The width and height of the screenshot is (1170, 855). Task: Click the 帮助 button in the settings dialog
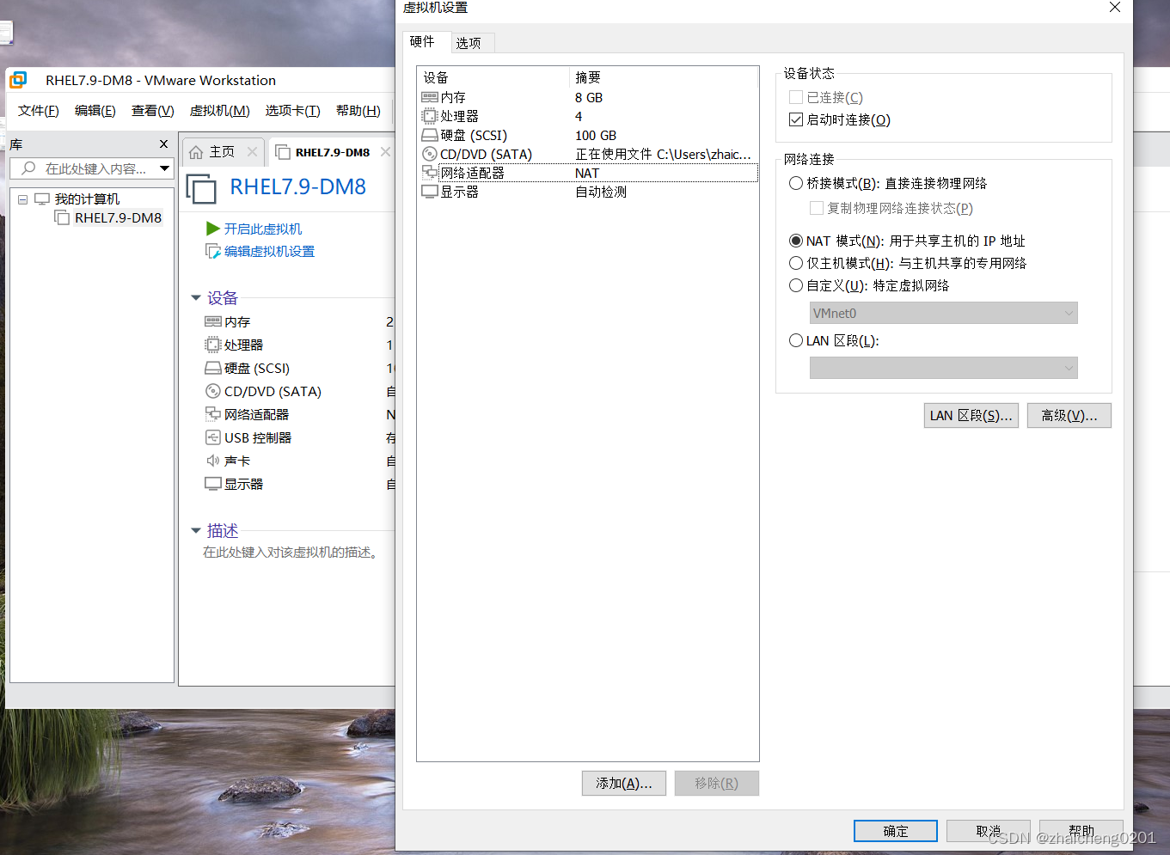click(x=1081, y=831)
